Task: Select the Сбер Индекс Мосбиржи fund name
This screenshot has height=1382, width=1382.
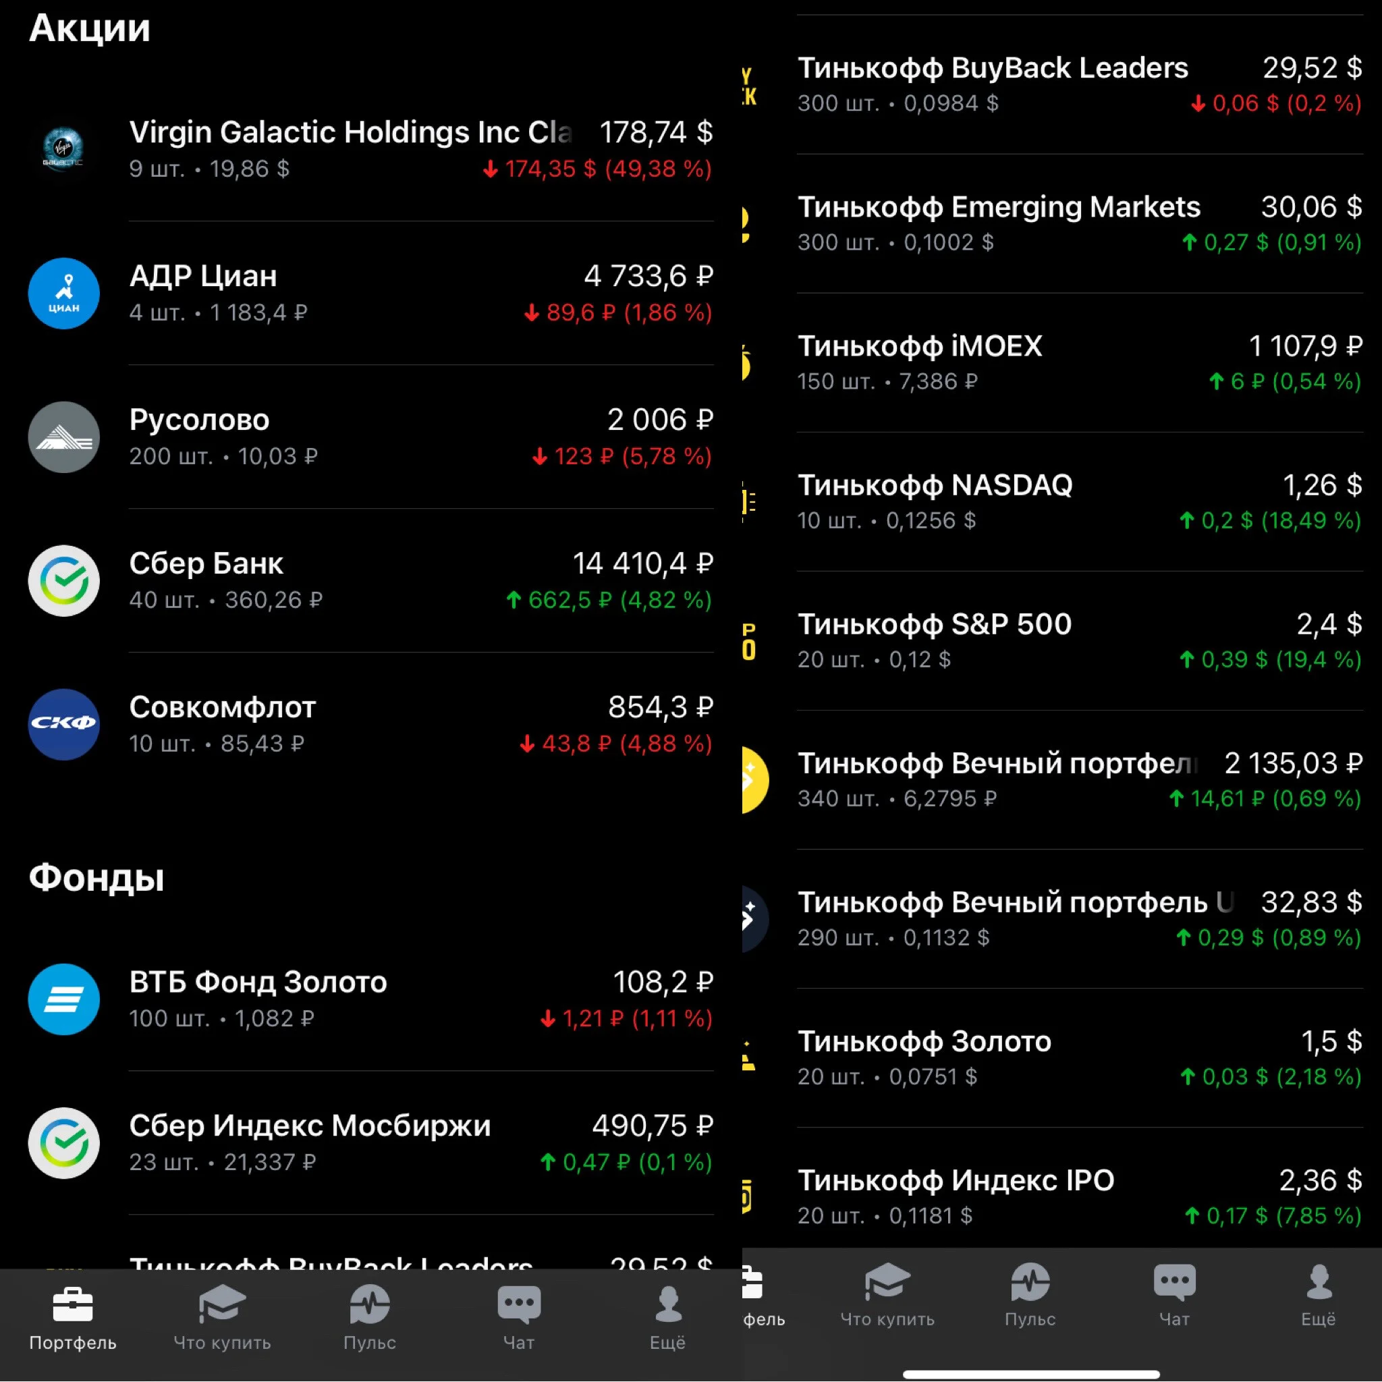Action: coord(310,1126)
